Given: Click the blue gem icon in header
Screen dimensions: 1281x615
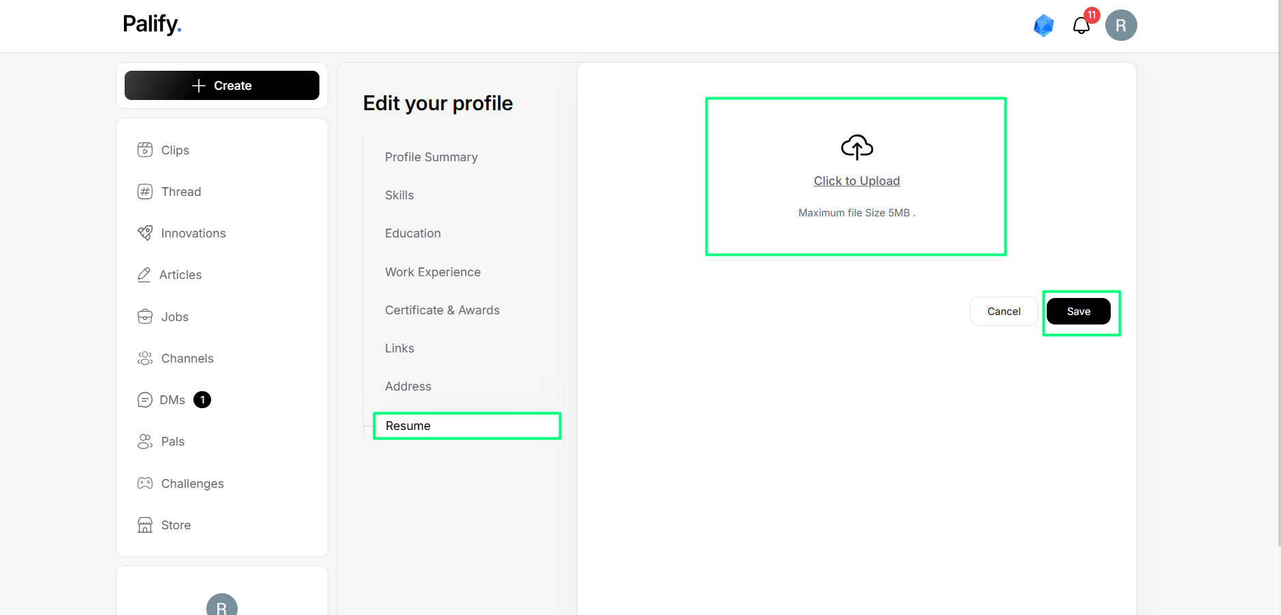Looking at the screenshot, I should (1043, 26).
